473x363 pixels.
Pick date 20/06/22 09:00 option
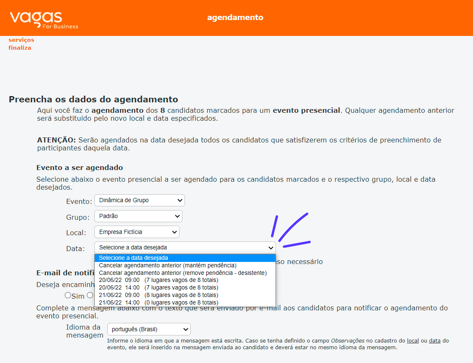(185, 280)
